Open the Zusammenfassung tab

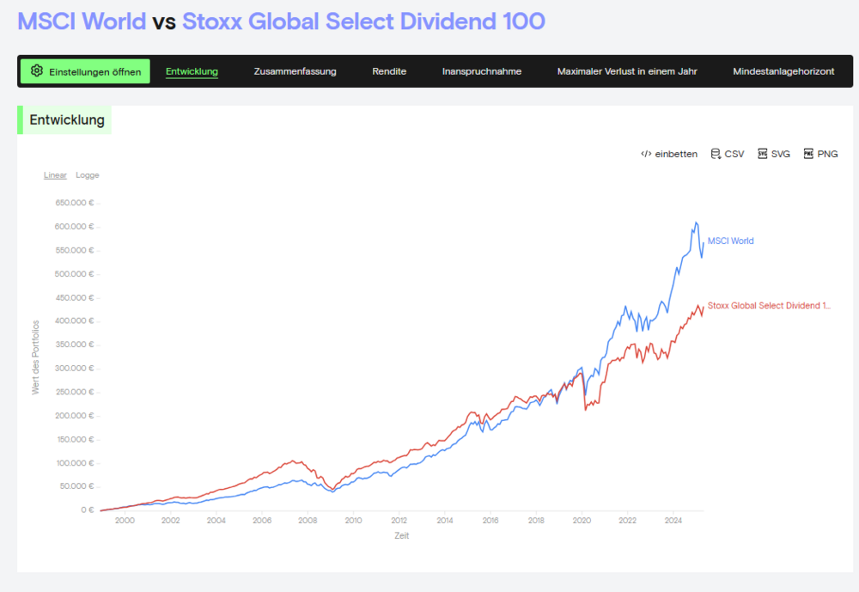point(295,71)
